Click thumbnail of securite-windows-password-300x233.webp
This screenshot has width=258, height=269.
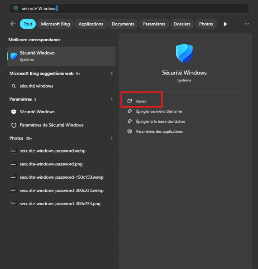point(14,190)
